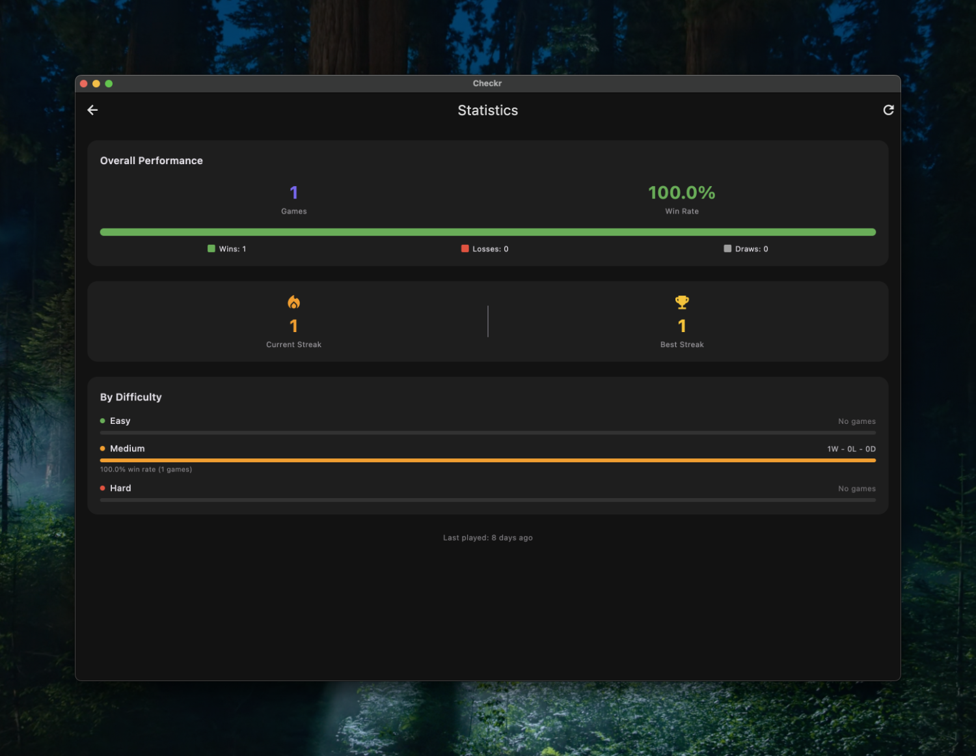Image resolution: width=976 pixels, height=756 pixels.
Task: Click the Checkr window title
Action: [487, 83]
